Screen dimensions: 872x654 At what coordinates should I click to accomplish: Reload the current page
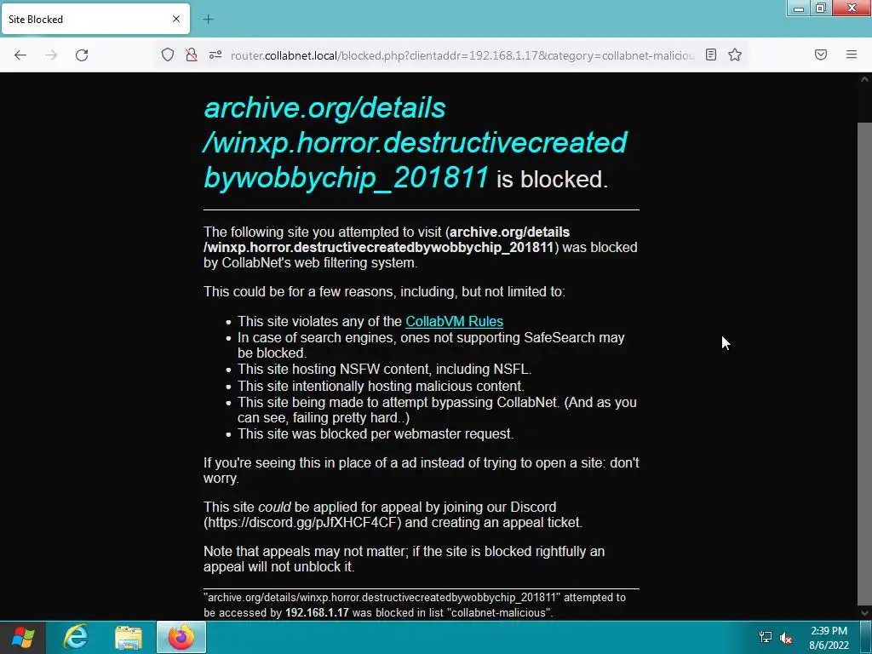82,55
